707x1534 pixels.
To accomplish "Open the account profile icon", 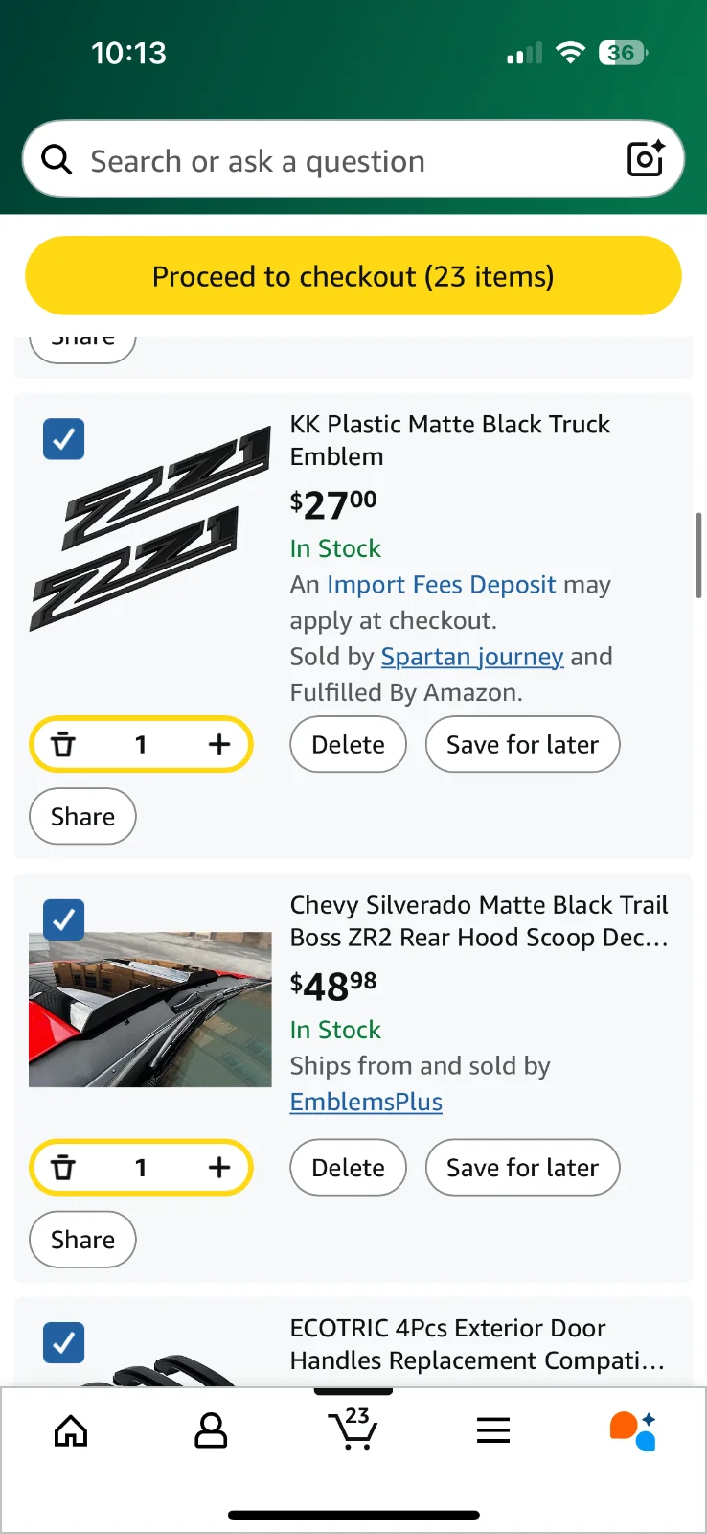I will tap(211, 1431).
